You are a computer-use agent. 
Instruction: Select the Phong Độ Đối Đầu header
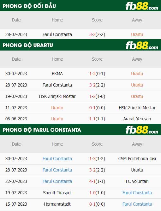point(29,6)
